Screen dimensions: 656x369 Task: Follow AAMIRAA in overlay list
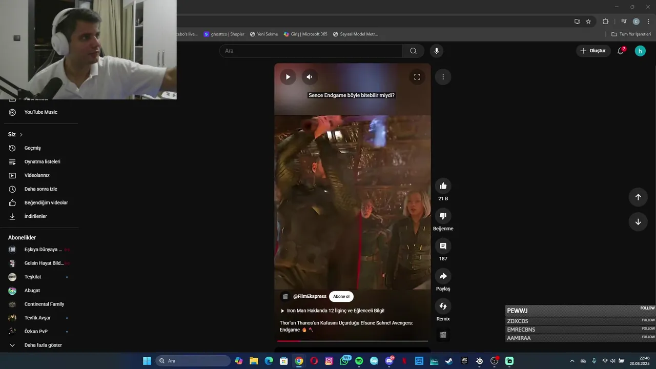648,337
